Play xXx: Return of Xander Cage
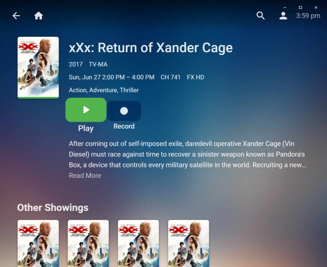Image resolution: width=327 pixels, height=267 pixels. 86,110
